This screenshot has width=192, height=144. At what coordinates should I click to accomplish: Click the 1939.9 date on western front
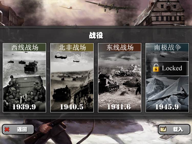24,107
